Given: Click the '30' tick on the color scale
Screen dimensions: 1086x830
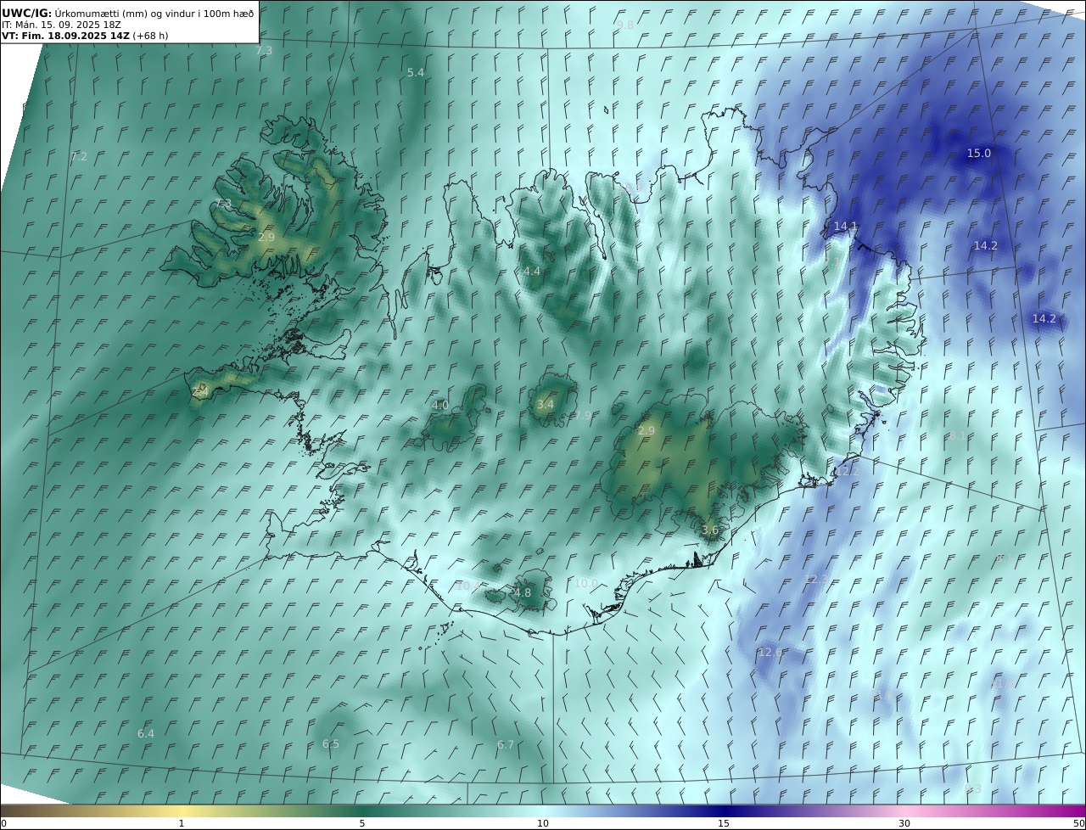Looking at the screenshot, I should pos(904,823).
